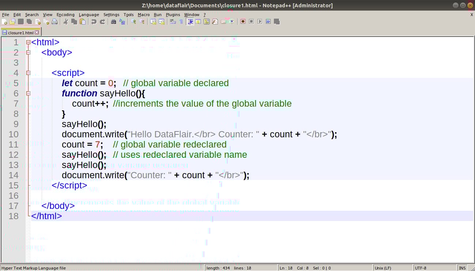Click the Paste toolbar button
Image resolution: width=475 pixels, height=271 pixels.
tap(83, 22)
